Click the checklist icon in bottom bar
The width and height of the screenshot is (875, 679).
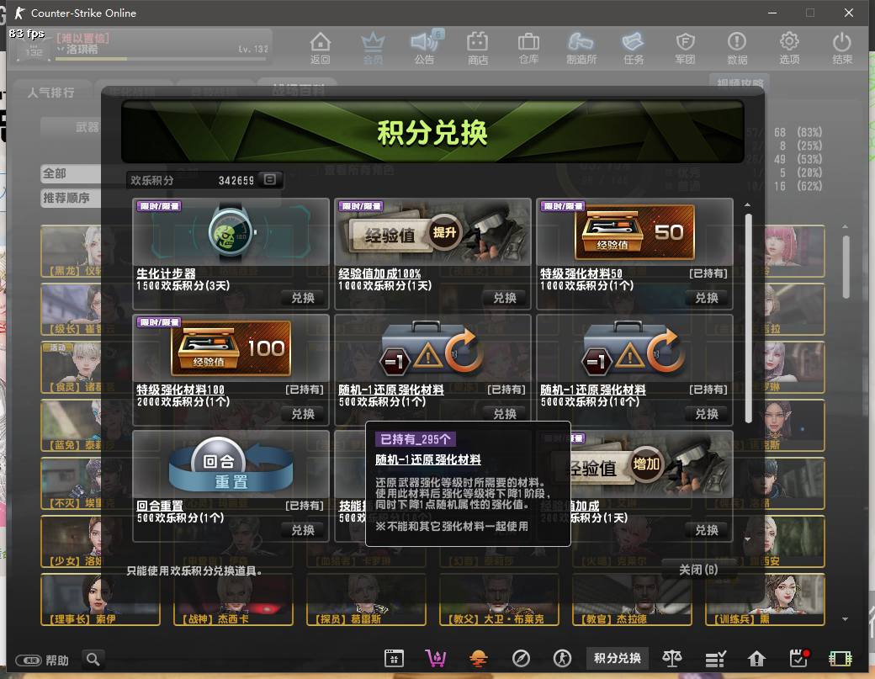(715, 658)
